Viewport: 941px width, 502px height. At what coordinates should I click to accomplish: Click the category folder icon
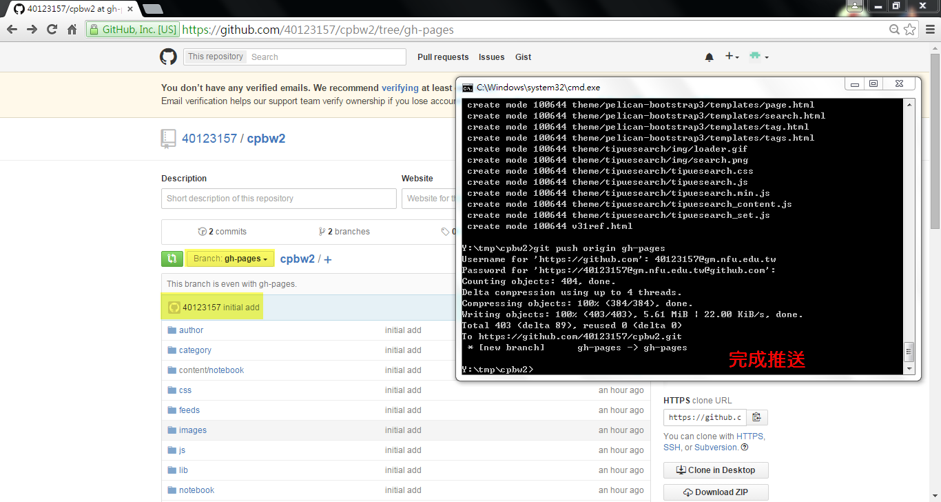coord(172,350)
